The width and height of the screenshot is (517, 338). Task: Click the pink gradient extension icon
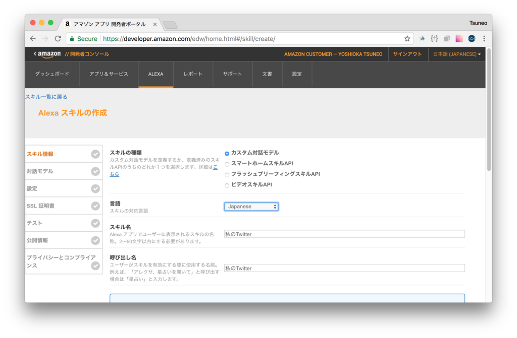pyautogui.click(x=459, y=38)
